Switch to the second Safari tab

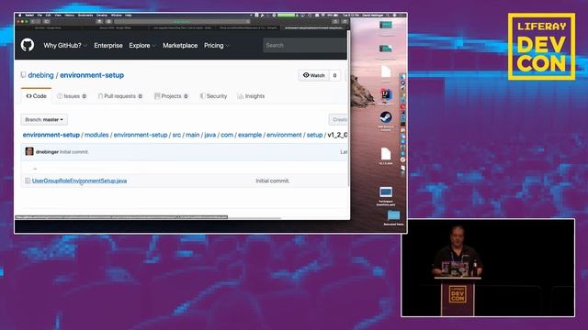[x=116, y=27]
